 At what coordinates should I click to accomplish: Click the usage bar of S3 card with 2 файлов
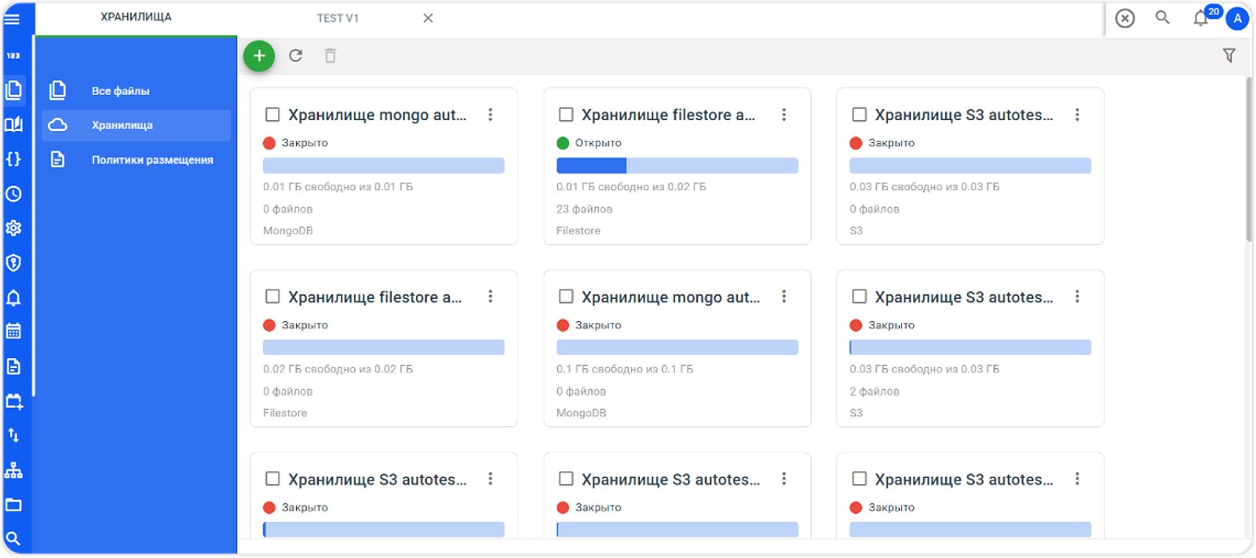(x=970, y=348)
